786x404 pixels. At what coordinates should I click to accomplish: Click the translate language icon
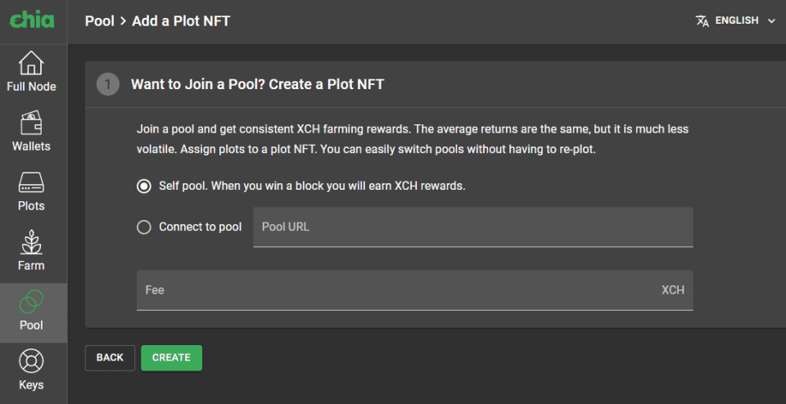pyautogui.click(x=702, y=21)
